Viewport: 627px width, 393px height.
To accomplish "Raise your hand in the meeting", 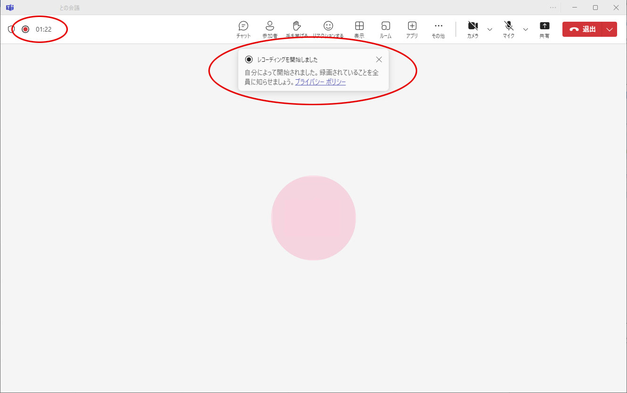I will tap(297, 29).
